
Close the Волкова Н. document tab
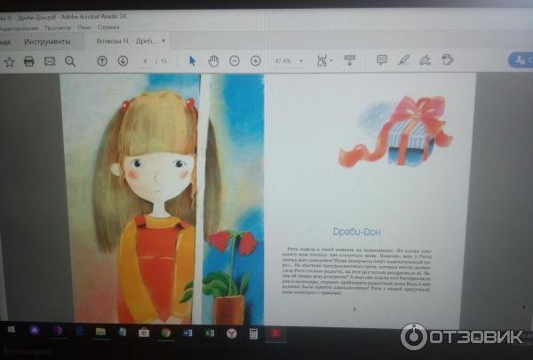pos(163,41)
